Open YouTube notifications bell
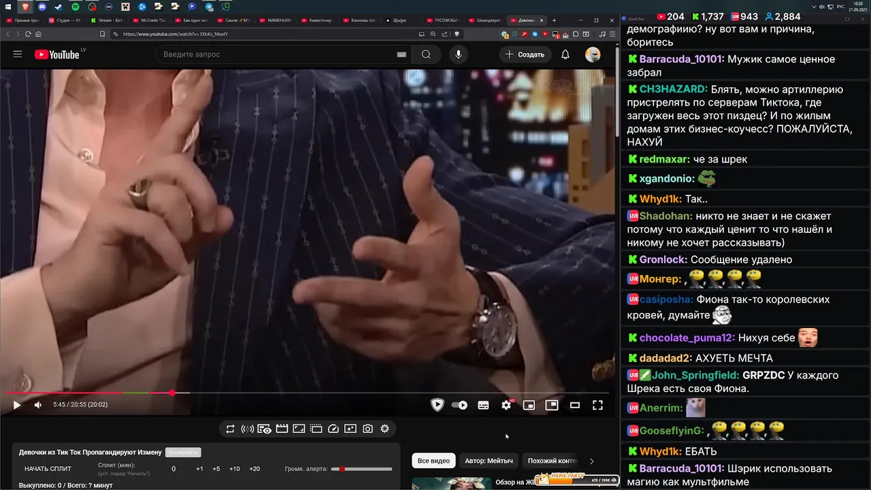Screen dimensions: 871x490 [565, 54]
